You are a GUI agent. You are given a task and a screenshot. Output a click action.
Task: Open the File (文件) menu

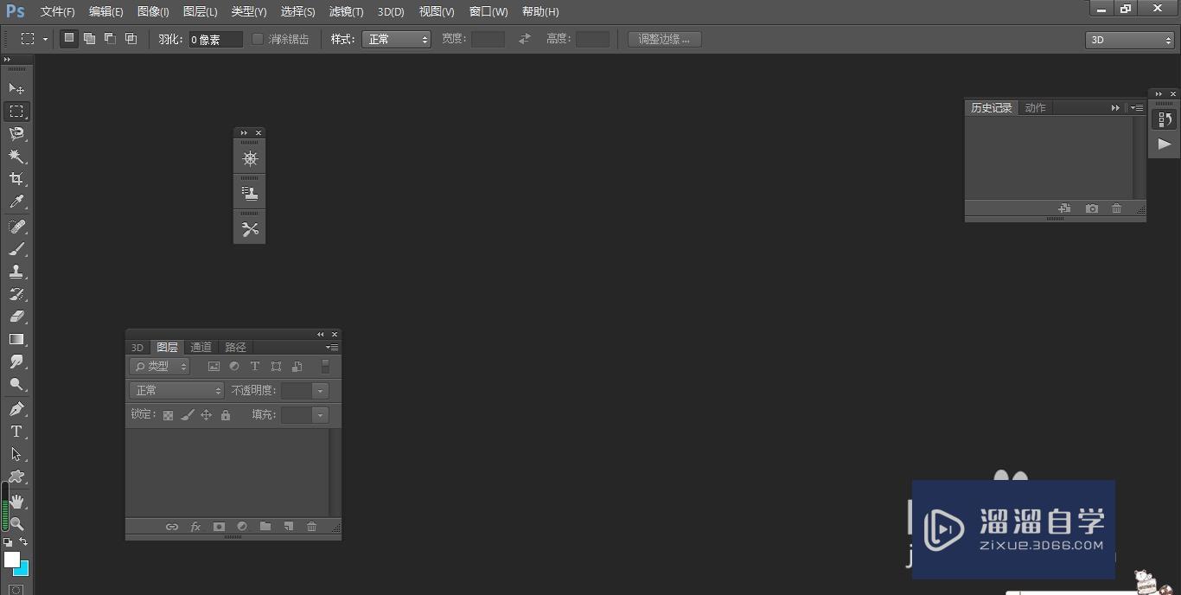pos(57,11)
